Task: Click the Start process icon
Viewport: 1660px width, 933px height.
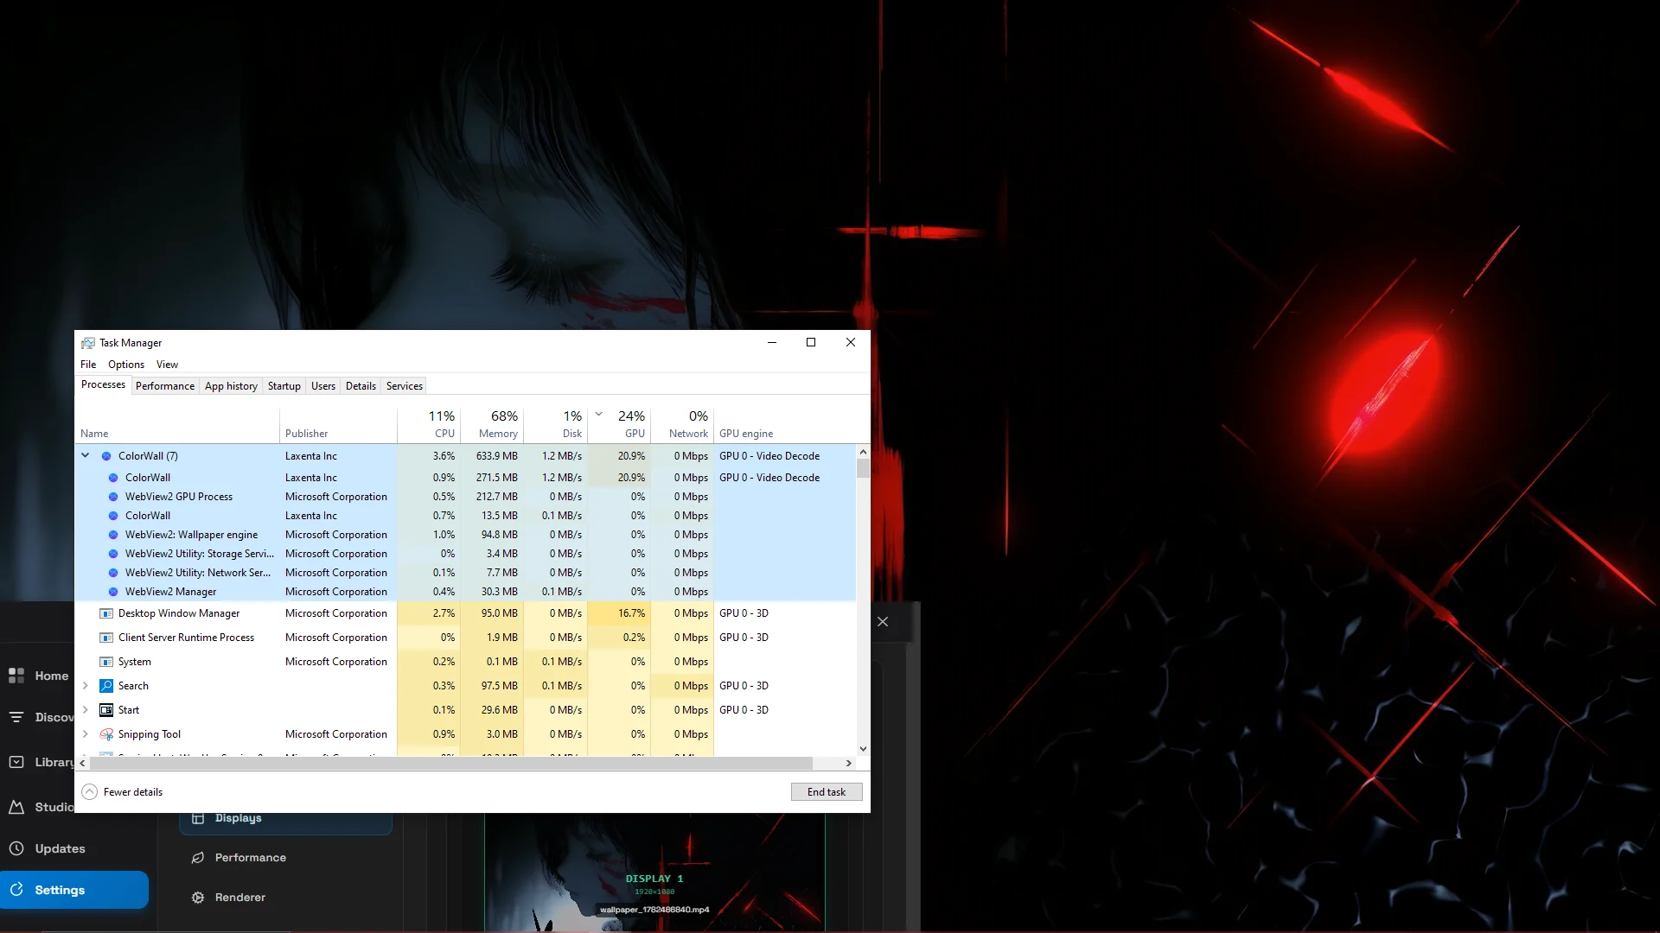Action: pyautogui.click(x=106, y=709)
